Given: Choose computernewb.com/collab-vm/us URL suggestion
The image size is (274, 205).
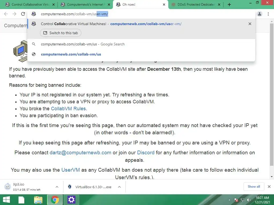Looking at the screenshot, I should pyautogui.click(x=141, y=54).
